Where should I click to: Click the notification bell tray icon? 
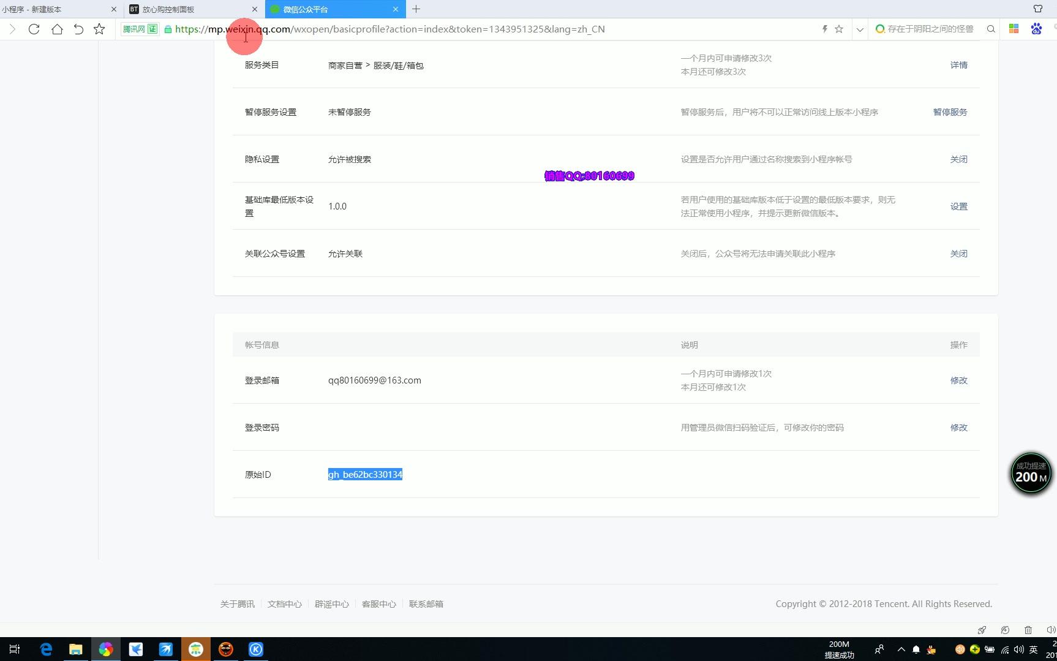(916, 649)
